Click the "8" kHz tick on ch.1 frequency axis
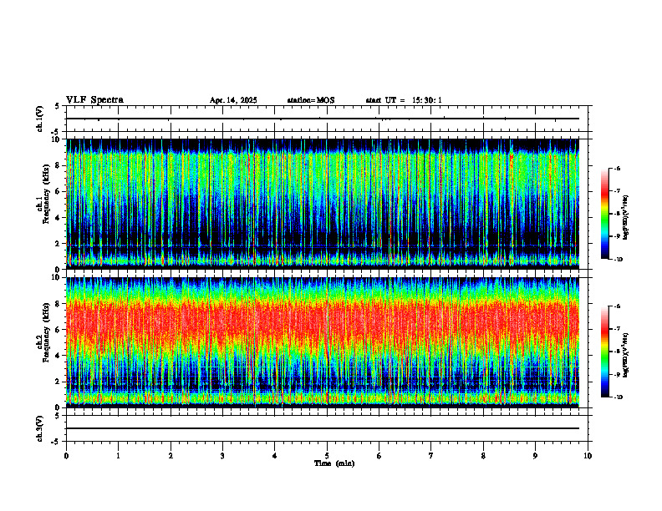 coord(58,165)
